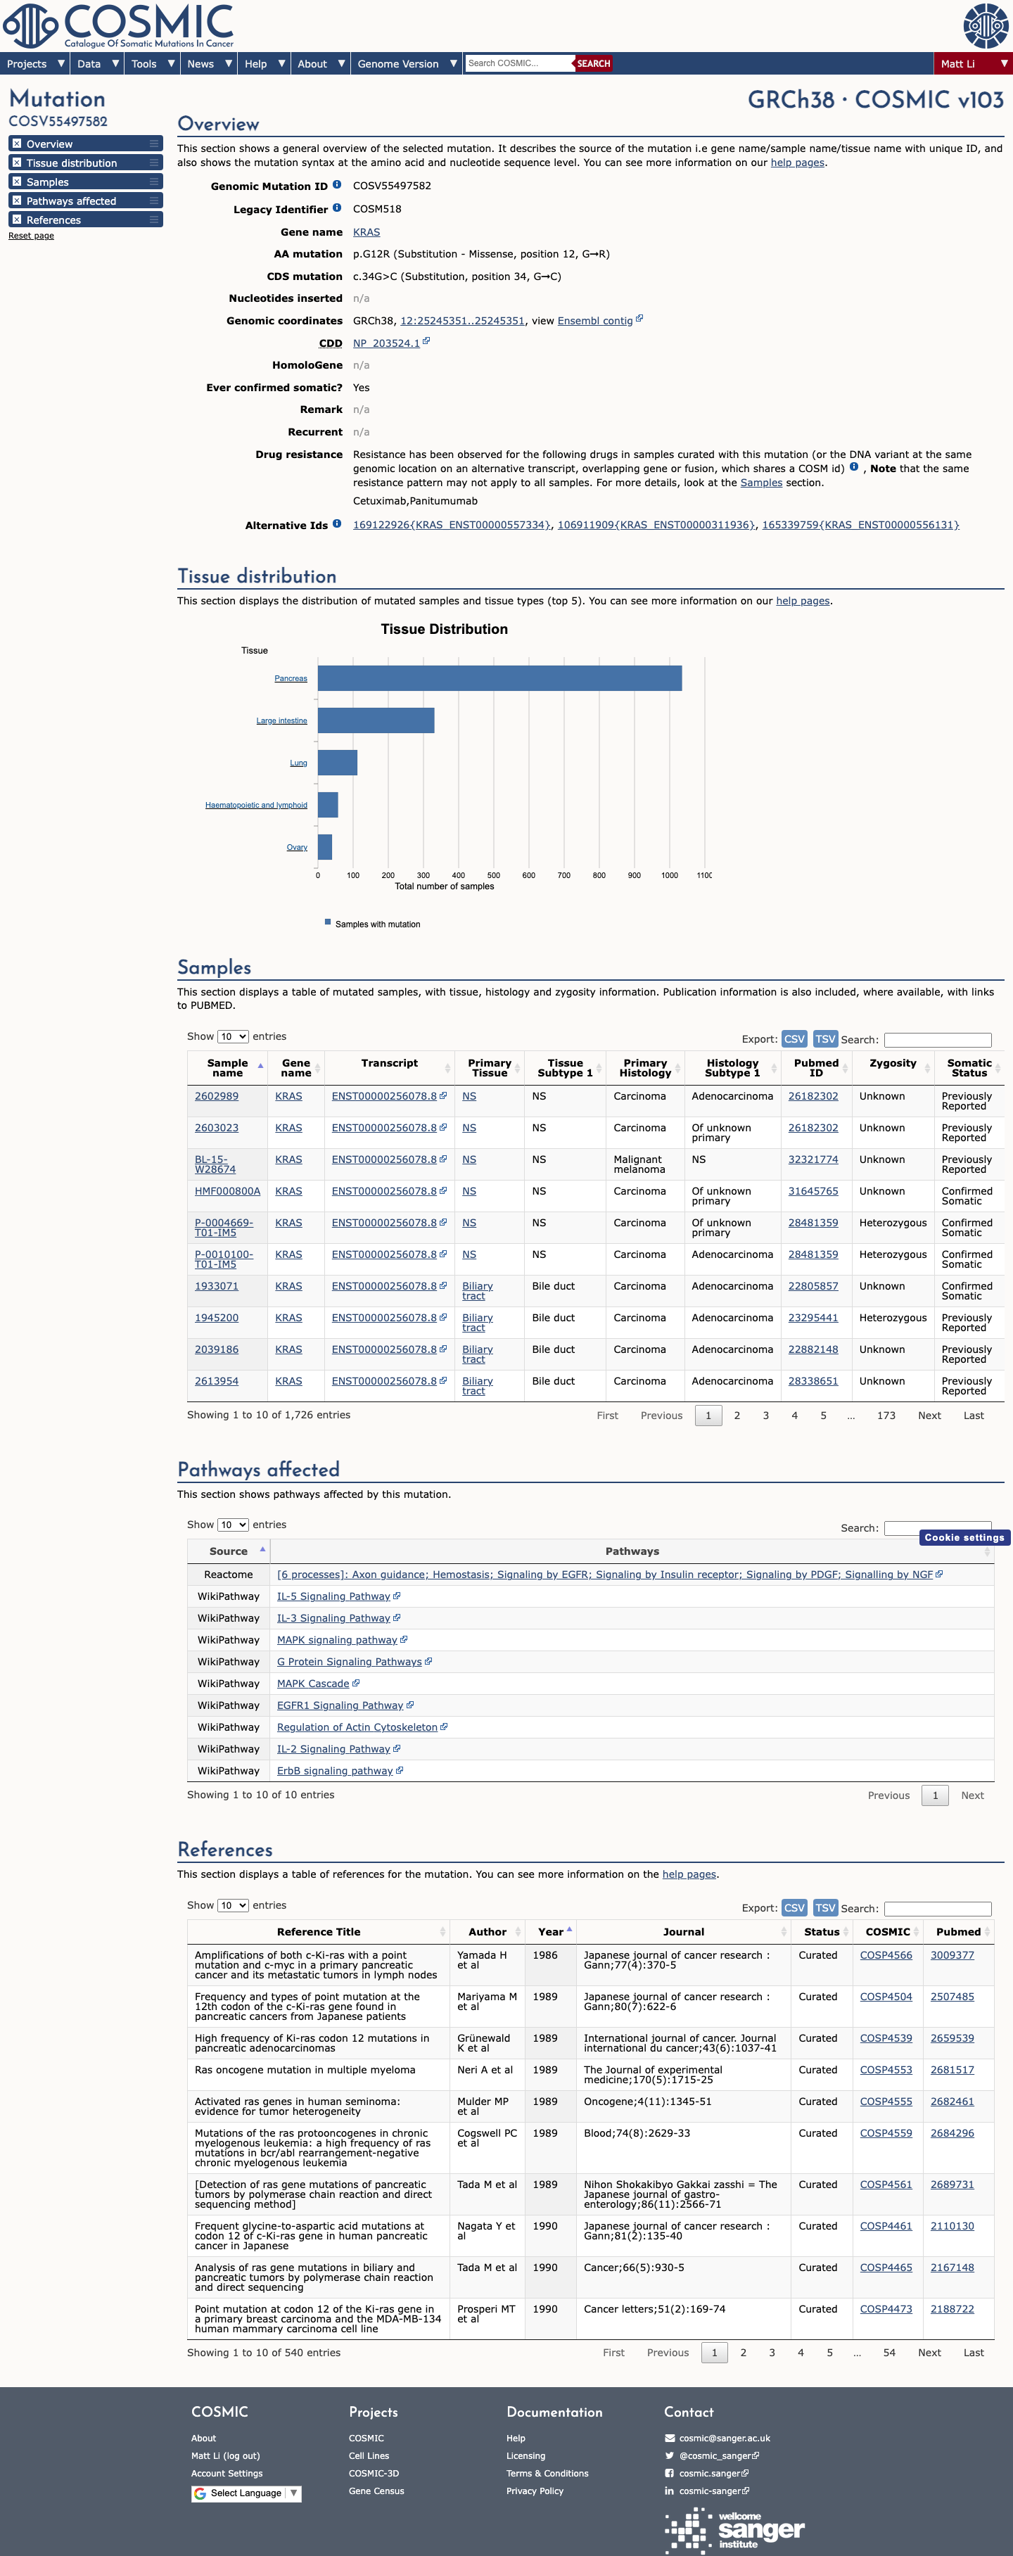
Task: Open the Help menu in the navbar
Action: tap(265, 63)
